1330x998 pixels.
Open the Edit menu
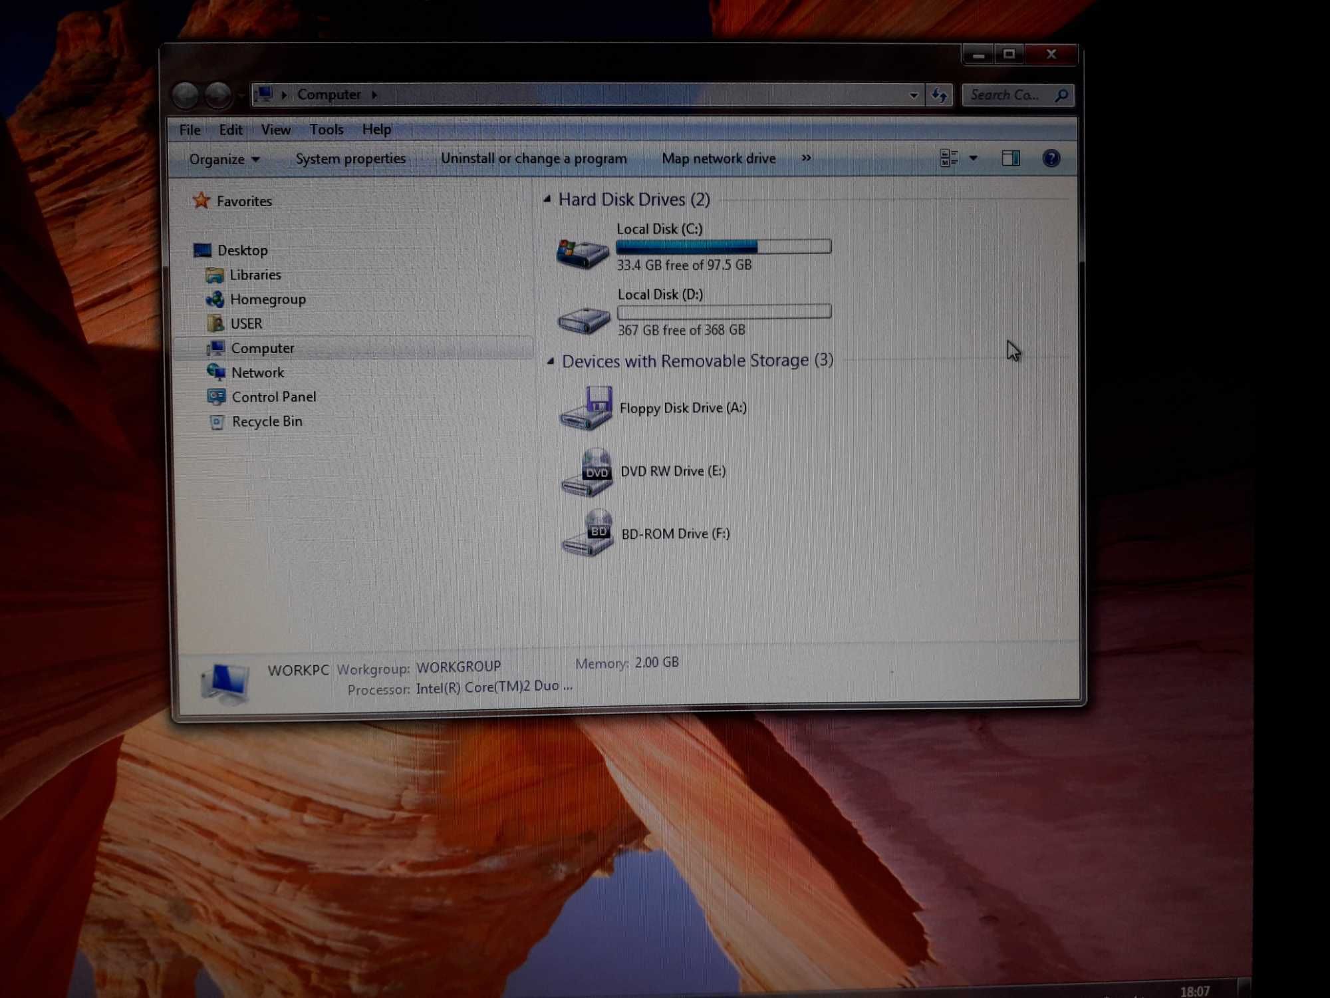(229, 129)
